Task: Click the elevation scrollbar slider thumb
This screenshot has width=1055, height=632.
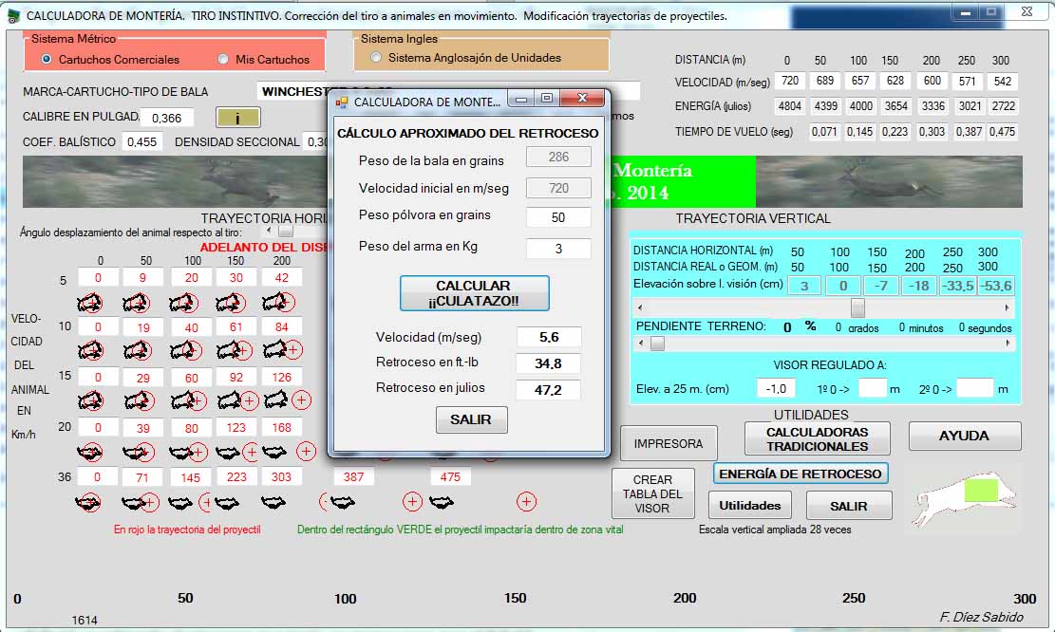Action: (x=857, y=308)
